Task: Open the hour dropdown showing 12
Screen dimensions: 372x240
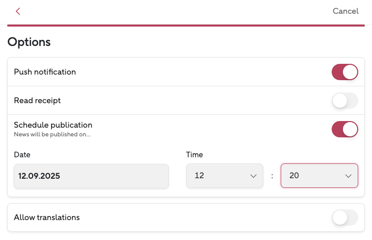Action: [225, 176]
